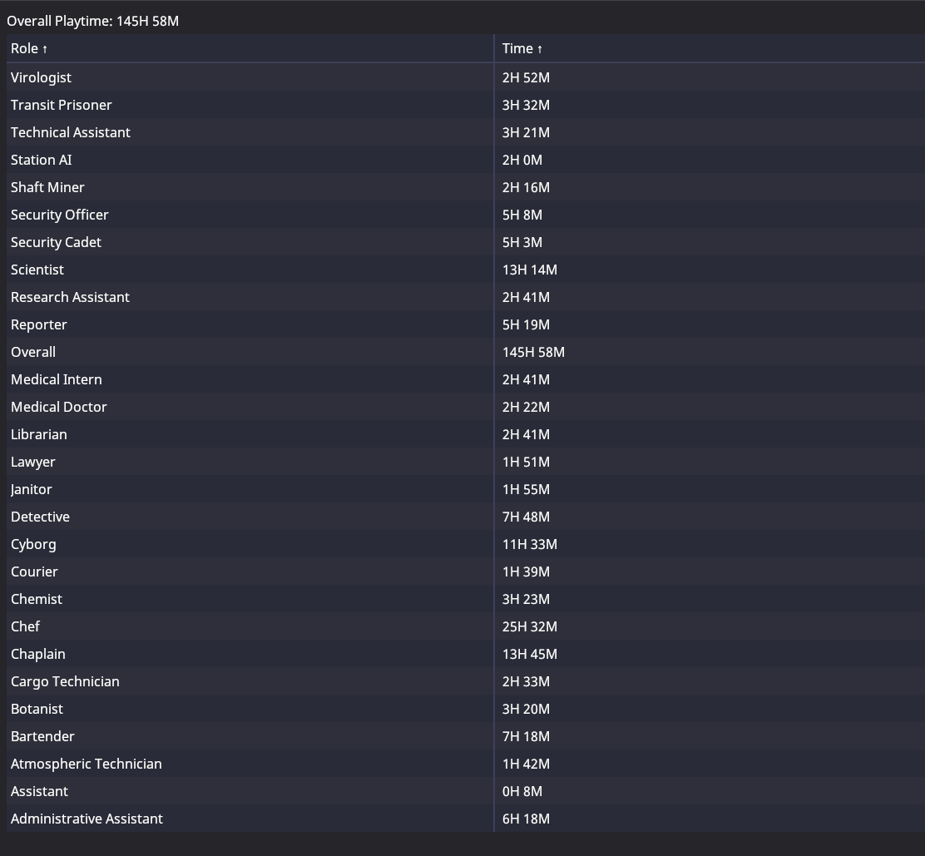Click the Cyborg role entry
This screenshot has width=925, height=856.
tap(33, 544)
